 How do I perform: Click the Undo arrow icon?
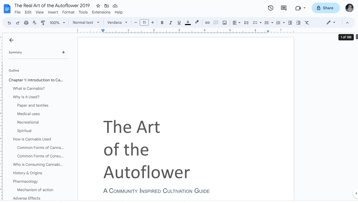[9, 23]
